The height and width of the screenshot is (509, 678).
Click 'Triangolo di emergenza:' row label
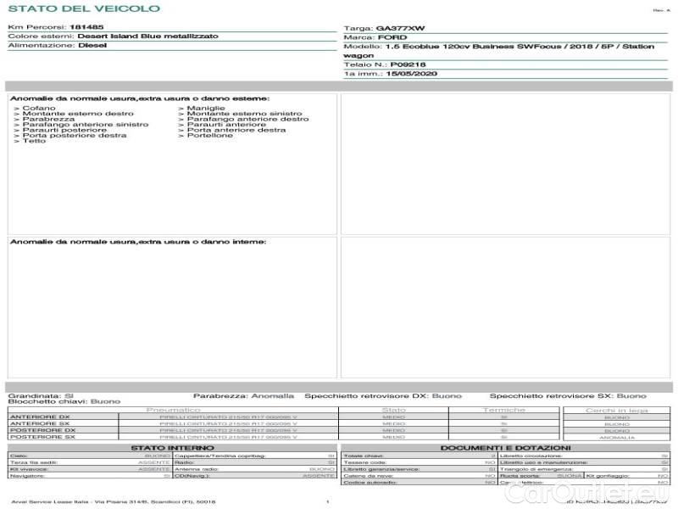pyautogui.click(x=536, y=469)
